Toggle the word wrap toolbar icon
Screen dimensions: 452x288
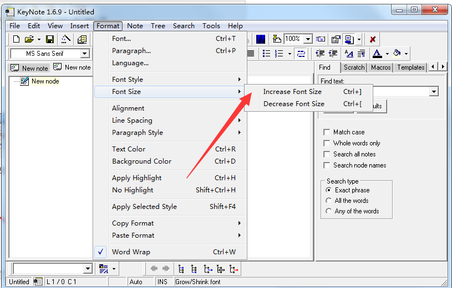tap(301, 54)
